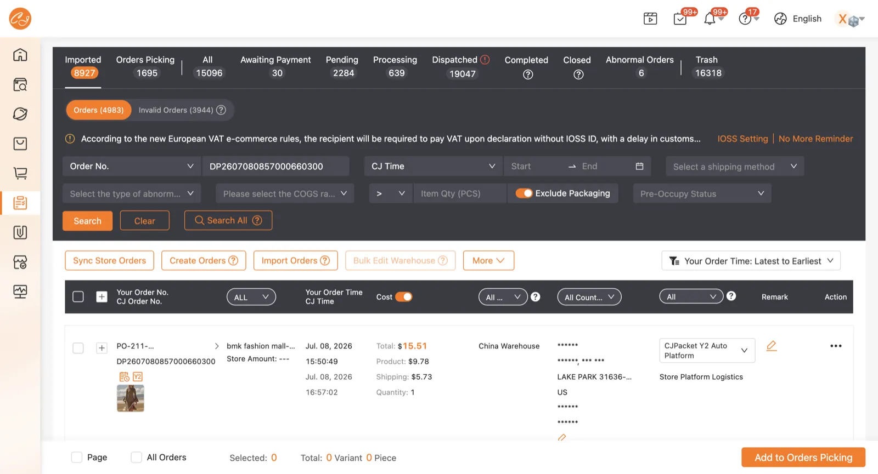The width and height of the screenshot is (878, 474).
Task: Open the order time sorting dropdown
Action: (x=751, y=261)
